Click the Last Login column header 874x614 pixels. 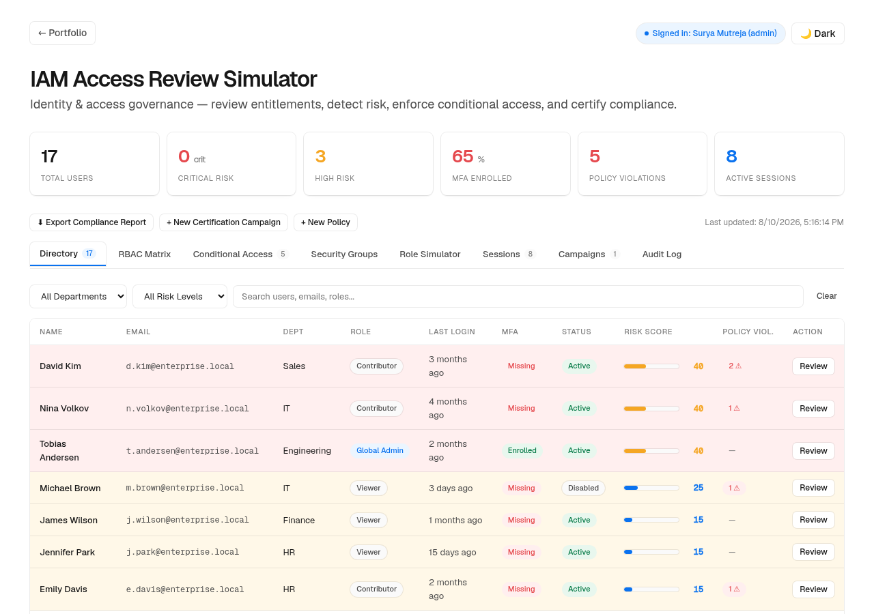point(452,332)
